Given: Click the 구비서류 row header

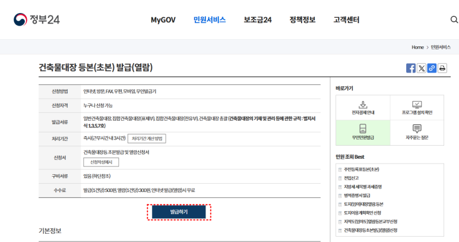Looking at the screenshot, I should [60, 176].
